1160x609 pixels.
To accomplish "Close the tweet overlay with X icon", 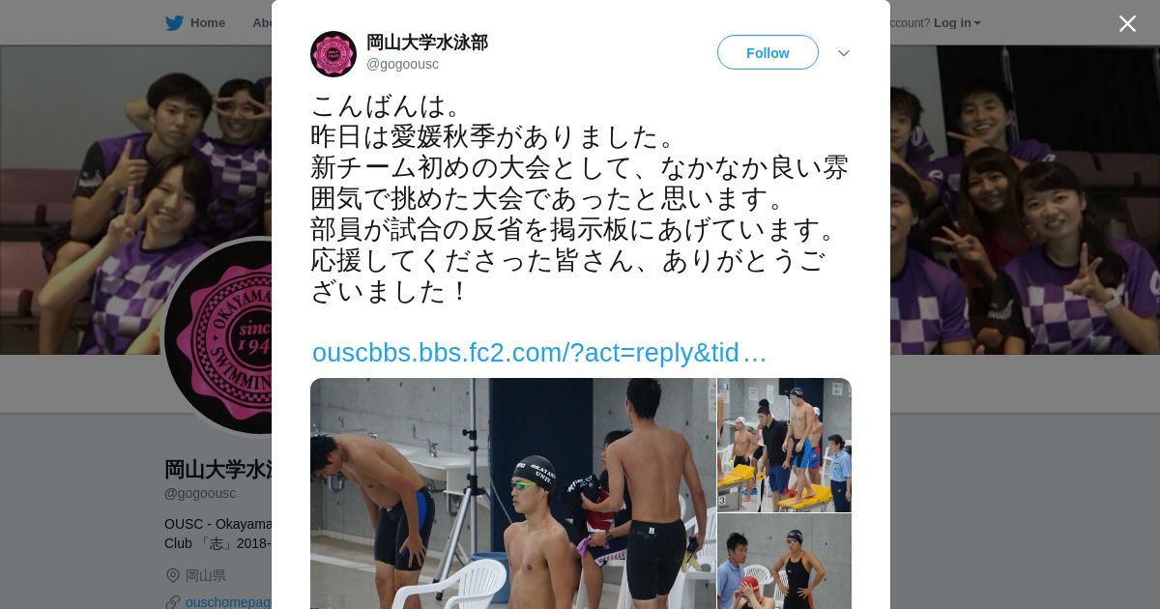I will click(x=1127, y=23).
